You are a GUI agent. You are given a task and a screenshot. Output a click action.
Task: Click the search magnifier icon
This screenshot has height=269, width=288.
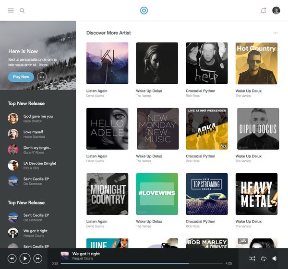pyautogui.click(x=22, y=11)
